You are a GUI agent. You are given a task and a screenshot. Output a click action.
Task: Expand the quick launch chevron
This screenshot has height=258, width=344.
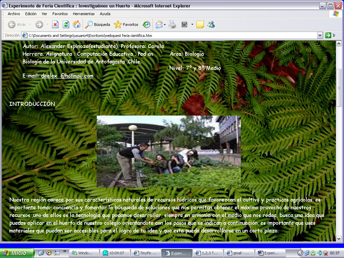tap(64, 251)
